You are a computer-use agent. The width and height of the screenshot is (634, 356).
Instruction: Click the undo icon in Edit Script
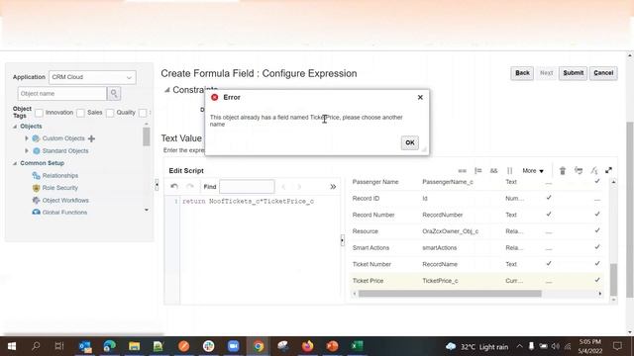click(x=174, y=187)
